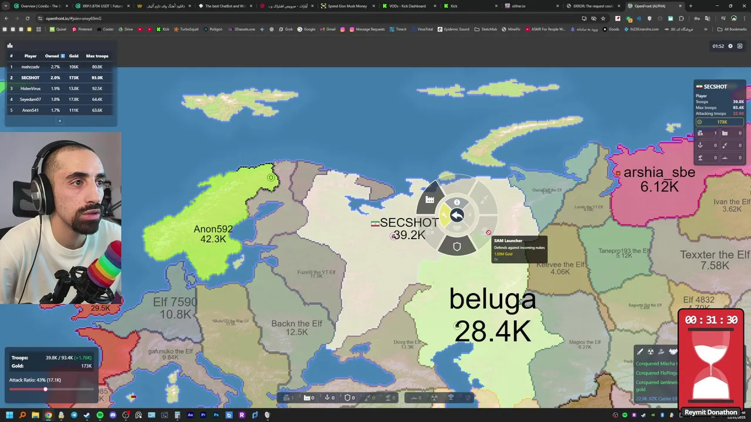
Task: Select mehrzadv row in the leaderboard
Action: [60, 67]
